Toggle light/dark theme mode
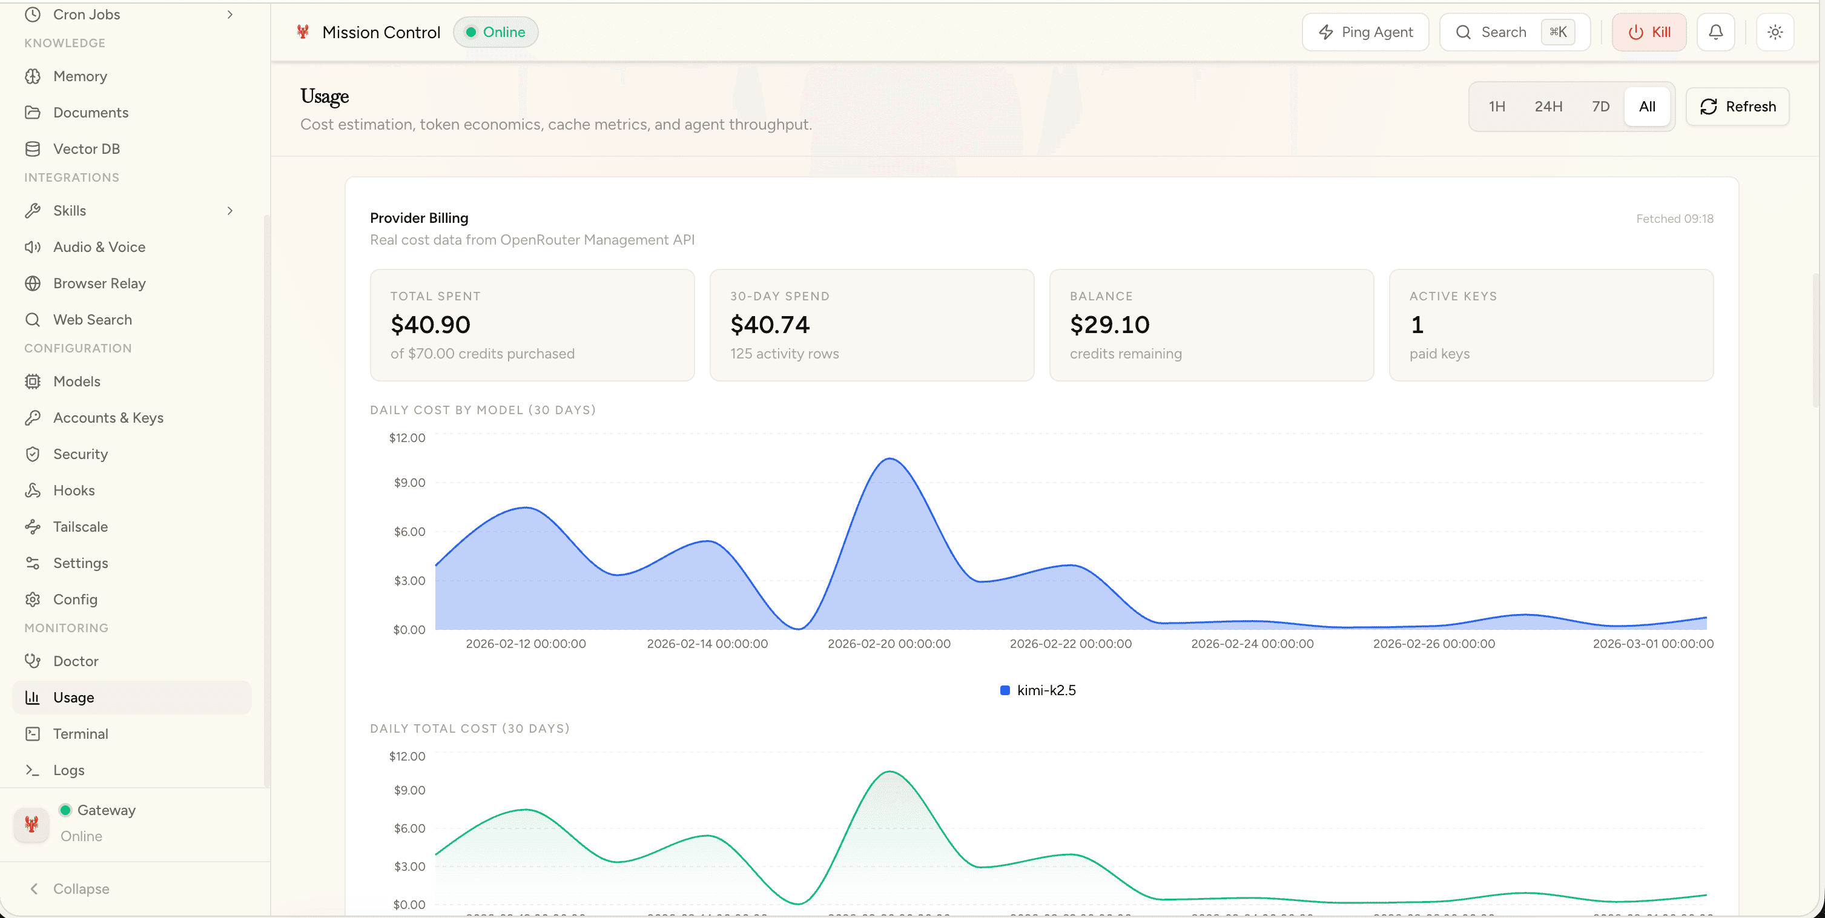 coord(1775,32)
